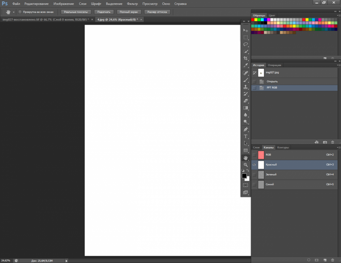Screen dimensions: 341x263
Task: Open the Фильтр menu
Action: click(132, 4)
